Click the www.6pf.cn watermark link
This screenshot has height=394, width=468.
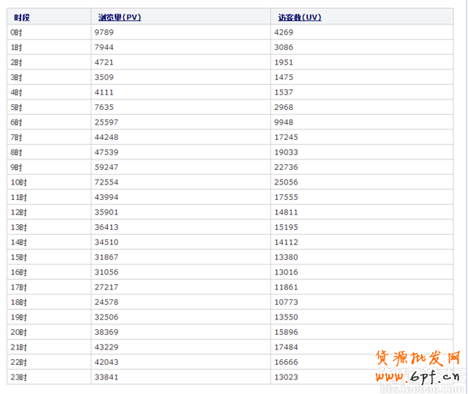click(417, 377)
